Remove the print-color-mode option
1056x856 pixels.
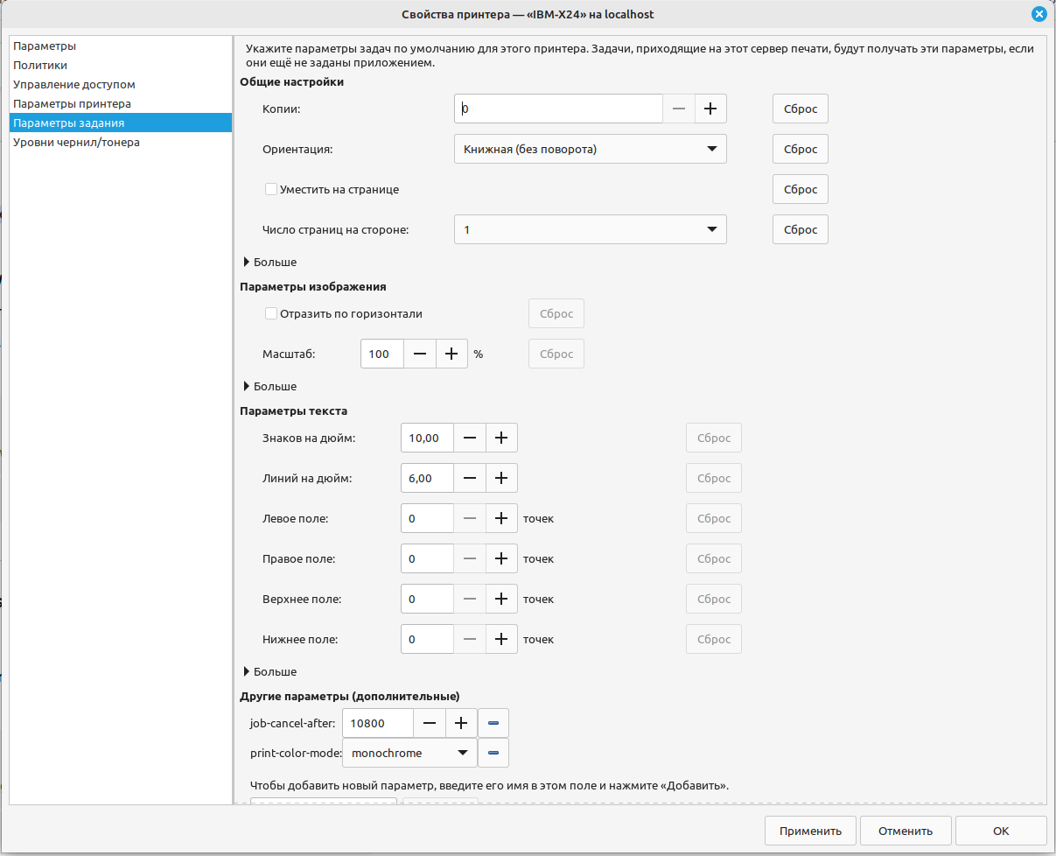click(493, 753)
